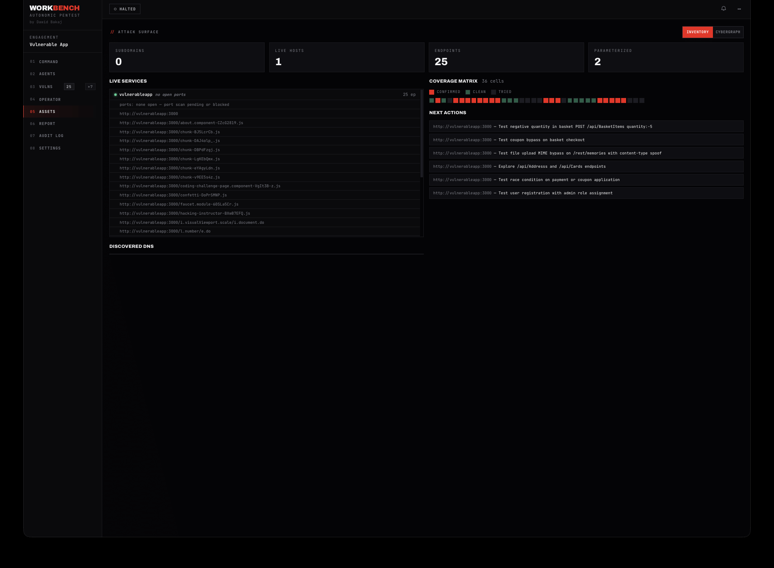Click the SUBDOMAINS stat card

(187, 57)
